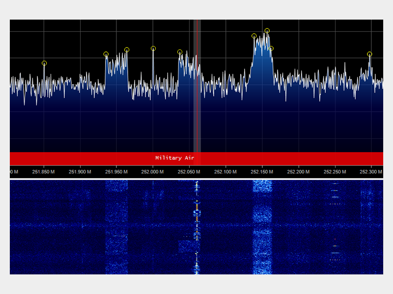The width and height of the screenshot is (393, 294).
Task: Select the rightmost peak marker near 252.300 MHz
Action: click(x=369, y=54)
